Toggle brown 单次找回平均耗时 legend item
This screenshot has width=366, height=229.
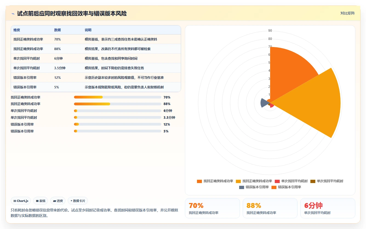click(327, 181)
